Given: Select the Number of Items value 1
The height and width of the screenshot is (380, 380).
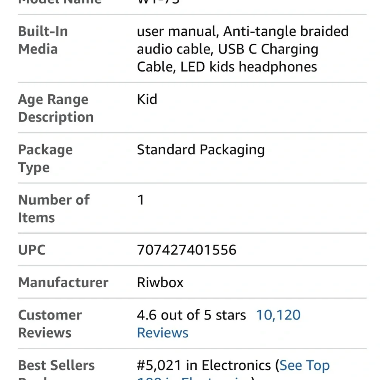Looking at the screenshot, I should coord(141,200).
